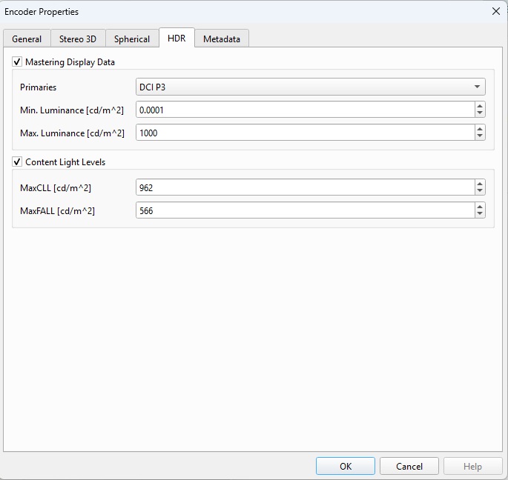Switch to the General tab
Viewport: 508px width, 480px height.
[27, 39]
